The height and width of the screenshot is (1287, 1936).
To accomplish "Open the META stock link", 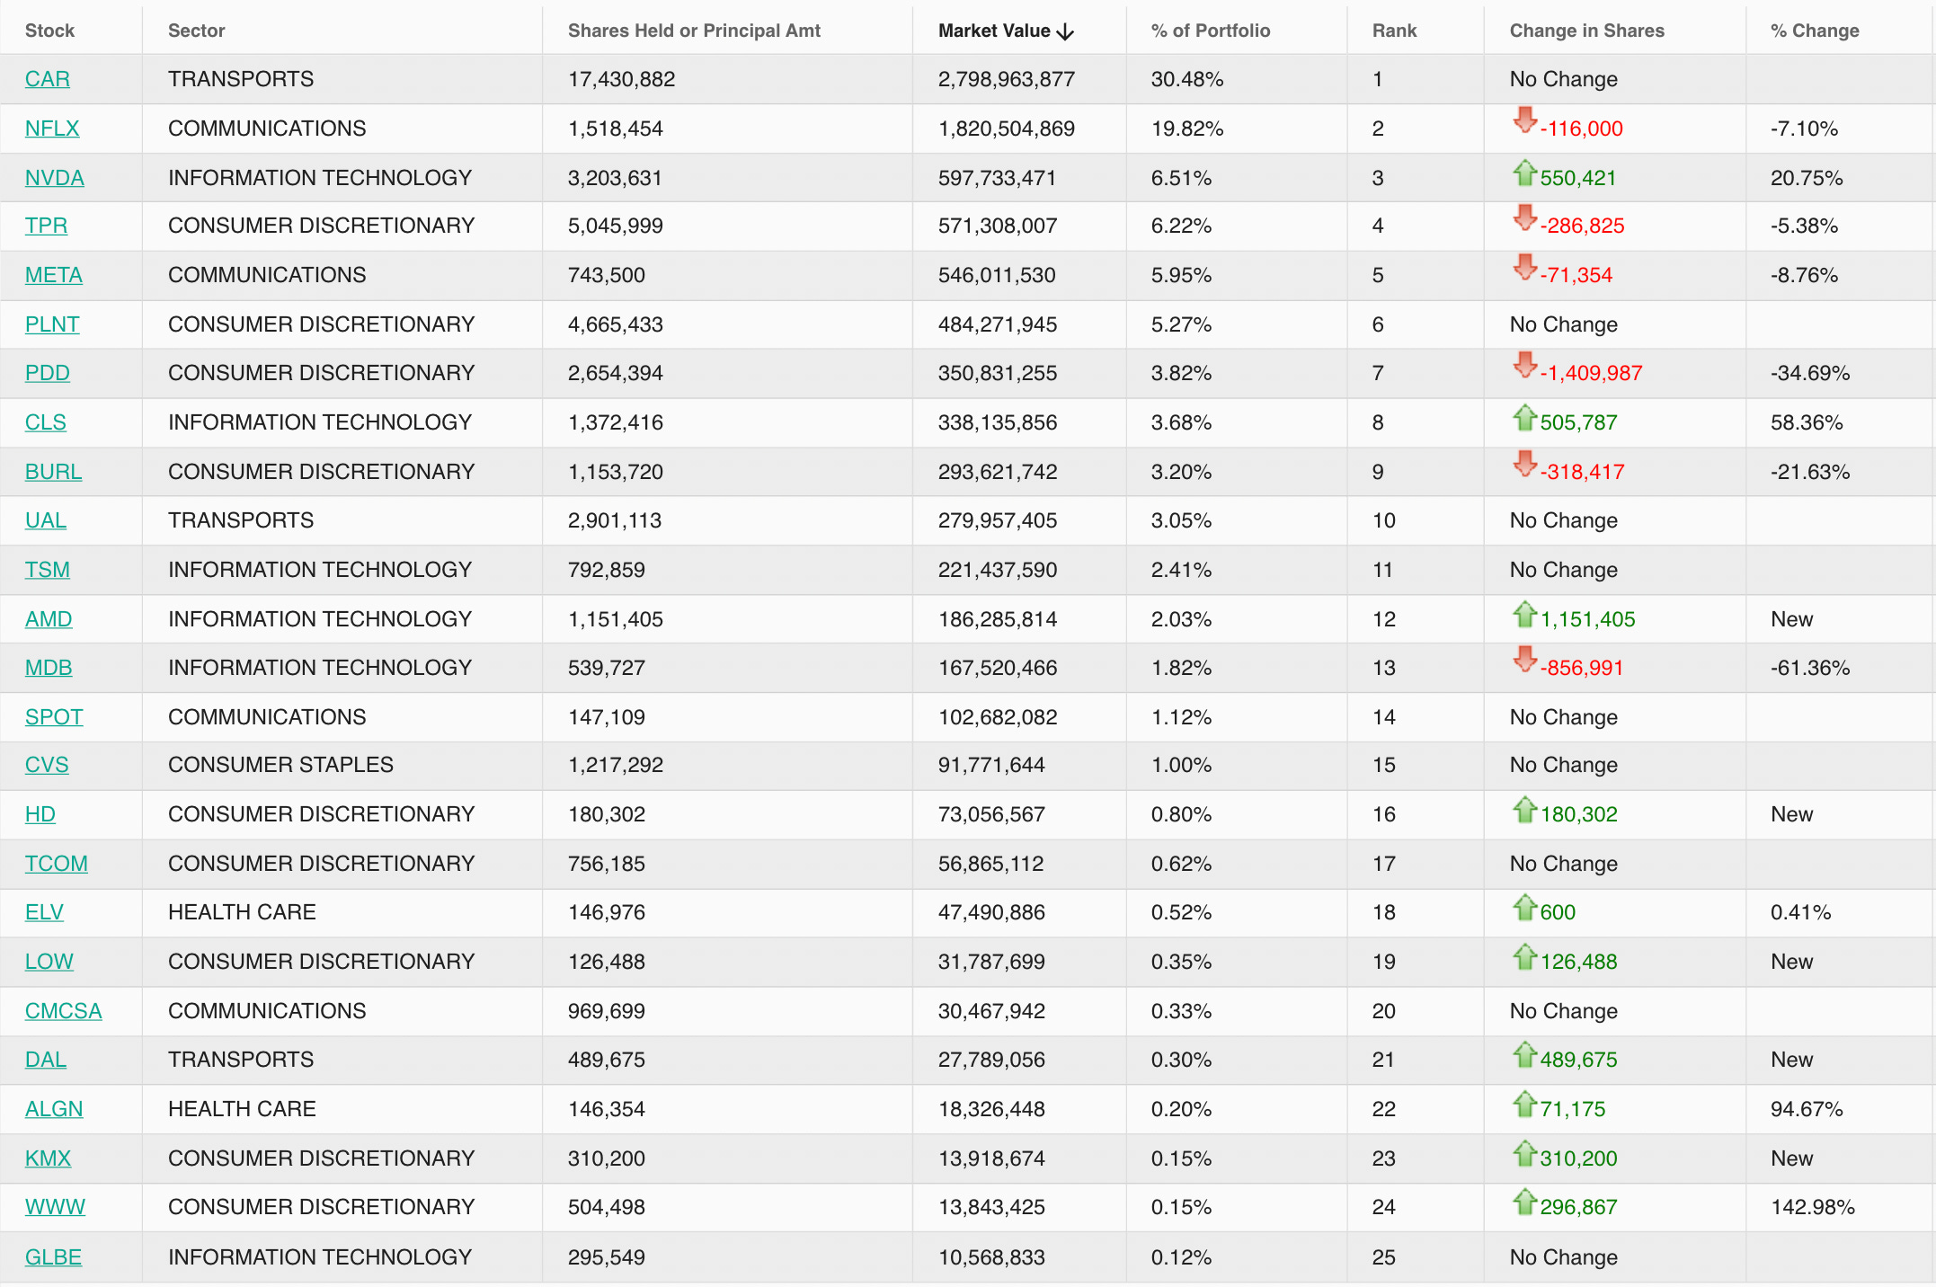I will point(54,275).
